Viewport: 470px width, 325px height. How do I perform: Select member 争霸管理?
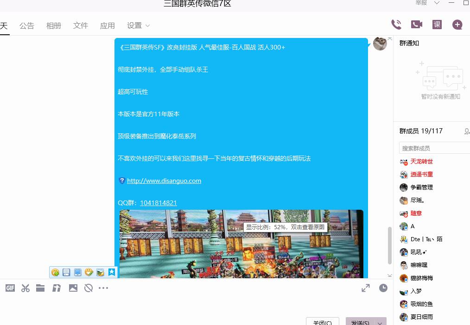tap(421, 187)
